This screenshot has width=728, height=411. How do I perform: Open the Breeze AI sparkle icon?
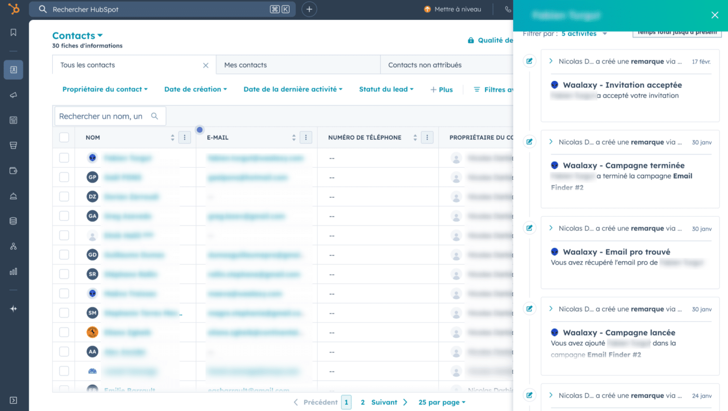(13, 309)
